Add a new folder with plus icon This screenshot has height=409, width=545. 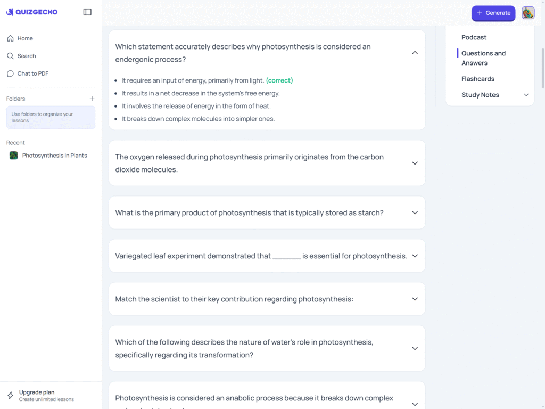[92, 99]
